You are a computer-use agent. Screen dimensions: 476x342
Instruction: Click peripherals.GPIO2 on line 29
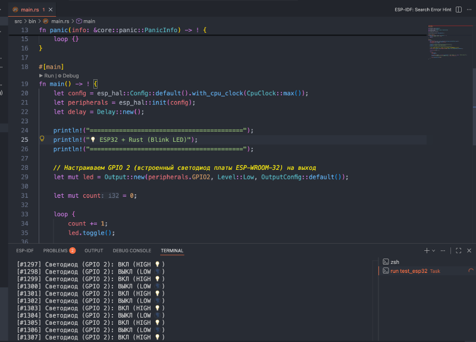179,177
